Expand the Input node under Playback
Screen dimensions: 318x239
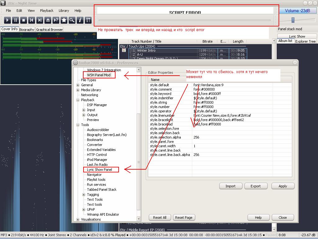click(x=84, y=110)
